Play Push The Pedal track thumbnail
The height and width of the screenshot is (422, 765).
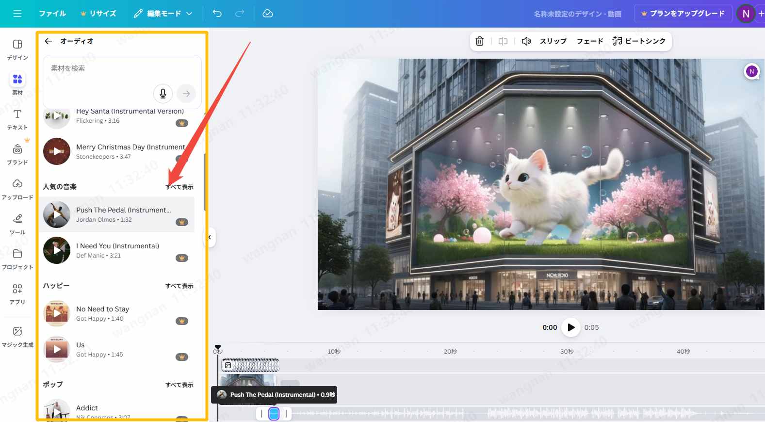57,214
